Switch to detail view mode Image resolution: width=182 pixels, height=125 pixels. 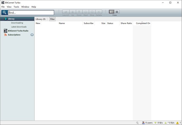click(x=117, y=12)
